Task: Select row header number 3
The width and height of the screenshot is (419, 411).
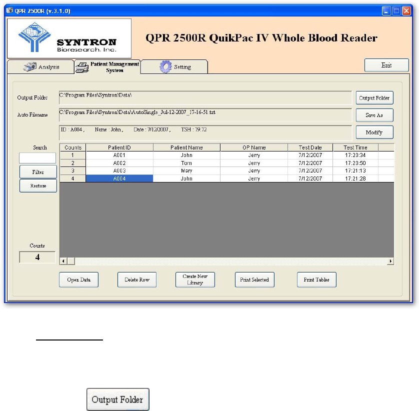Action: pyautogui.click(x=72, y=171)
